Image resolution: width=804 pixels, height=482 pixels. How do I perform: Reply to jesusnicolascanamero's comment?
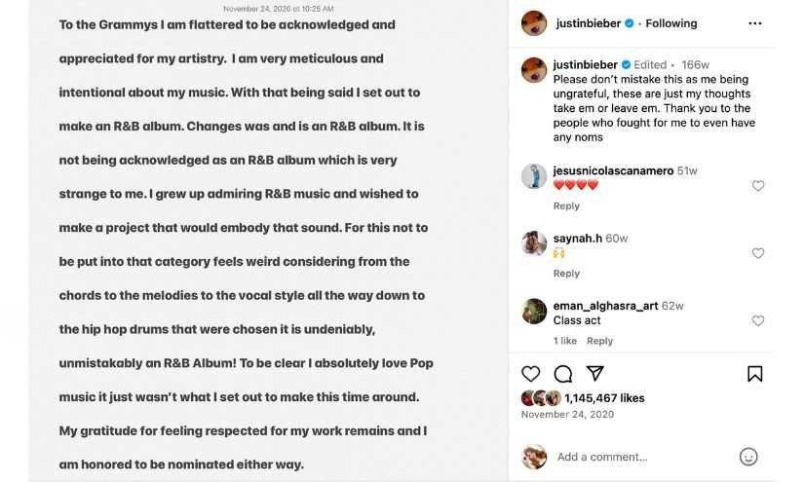566,206
